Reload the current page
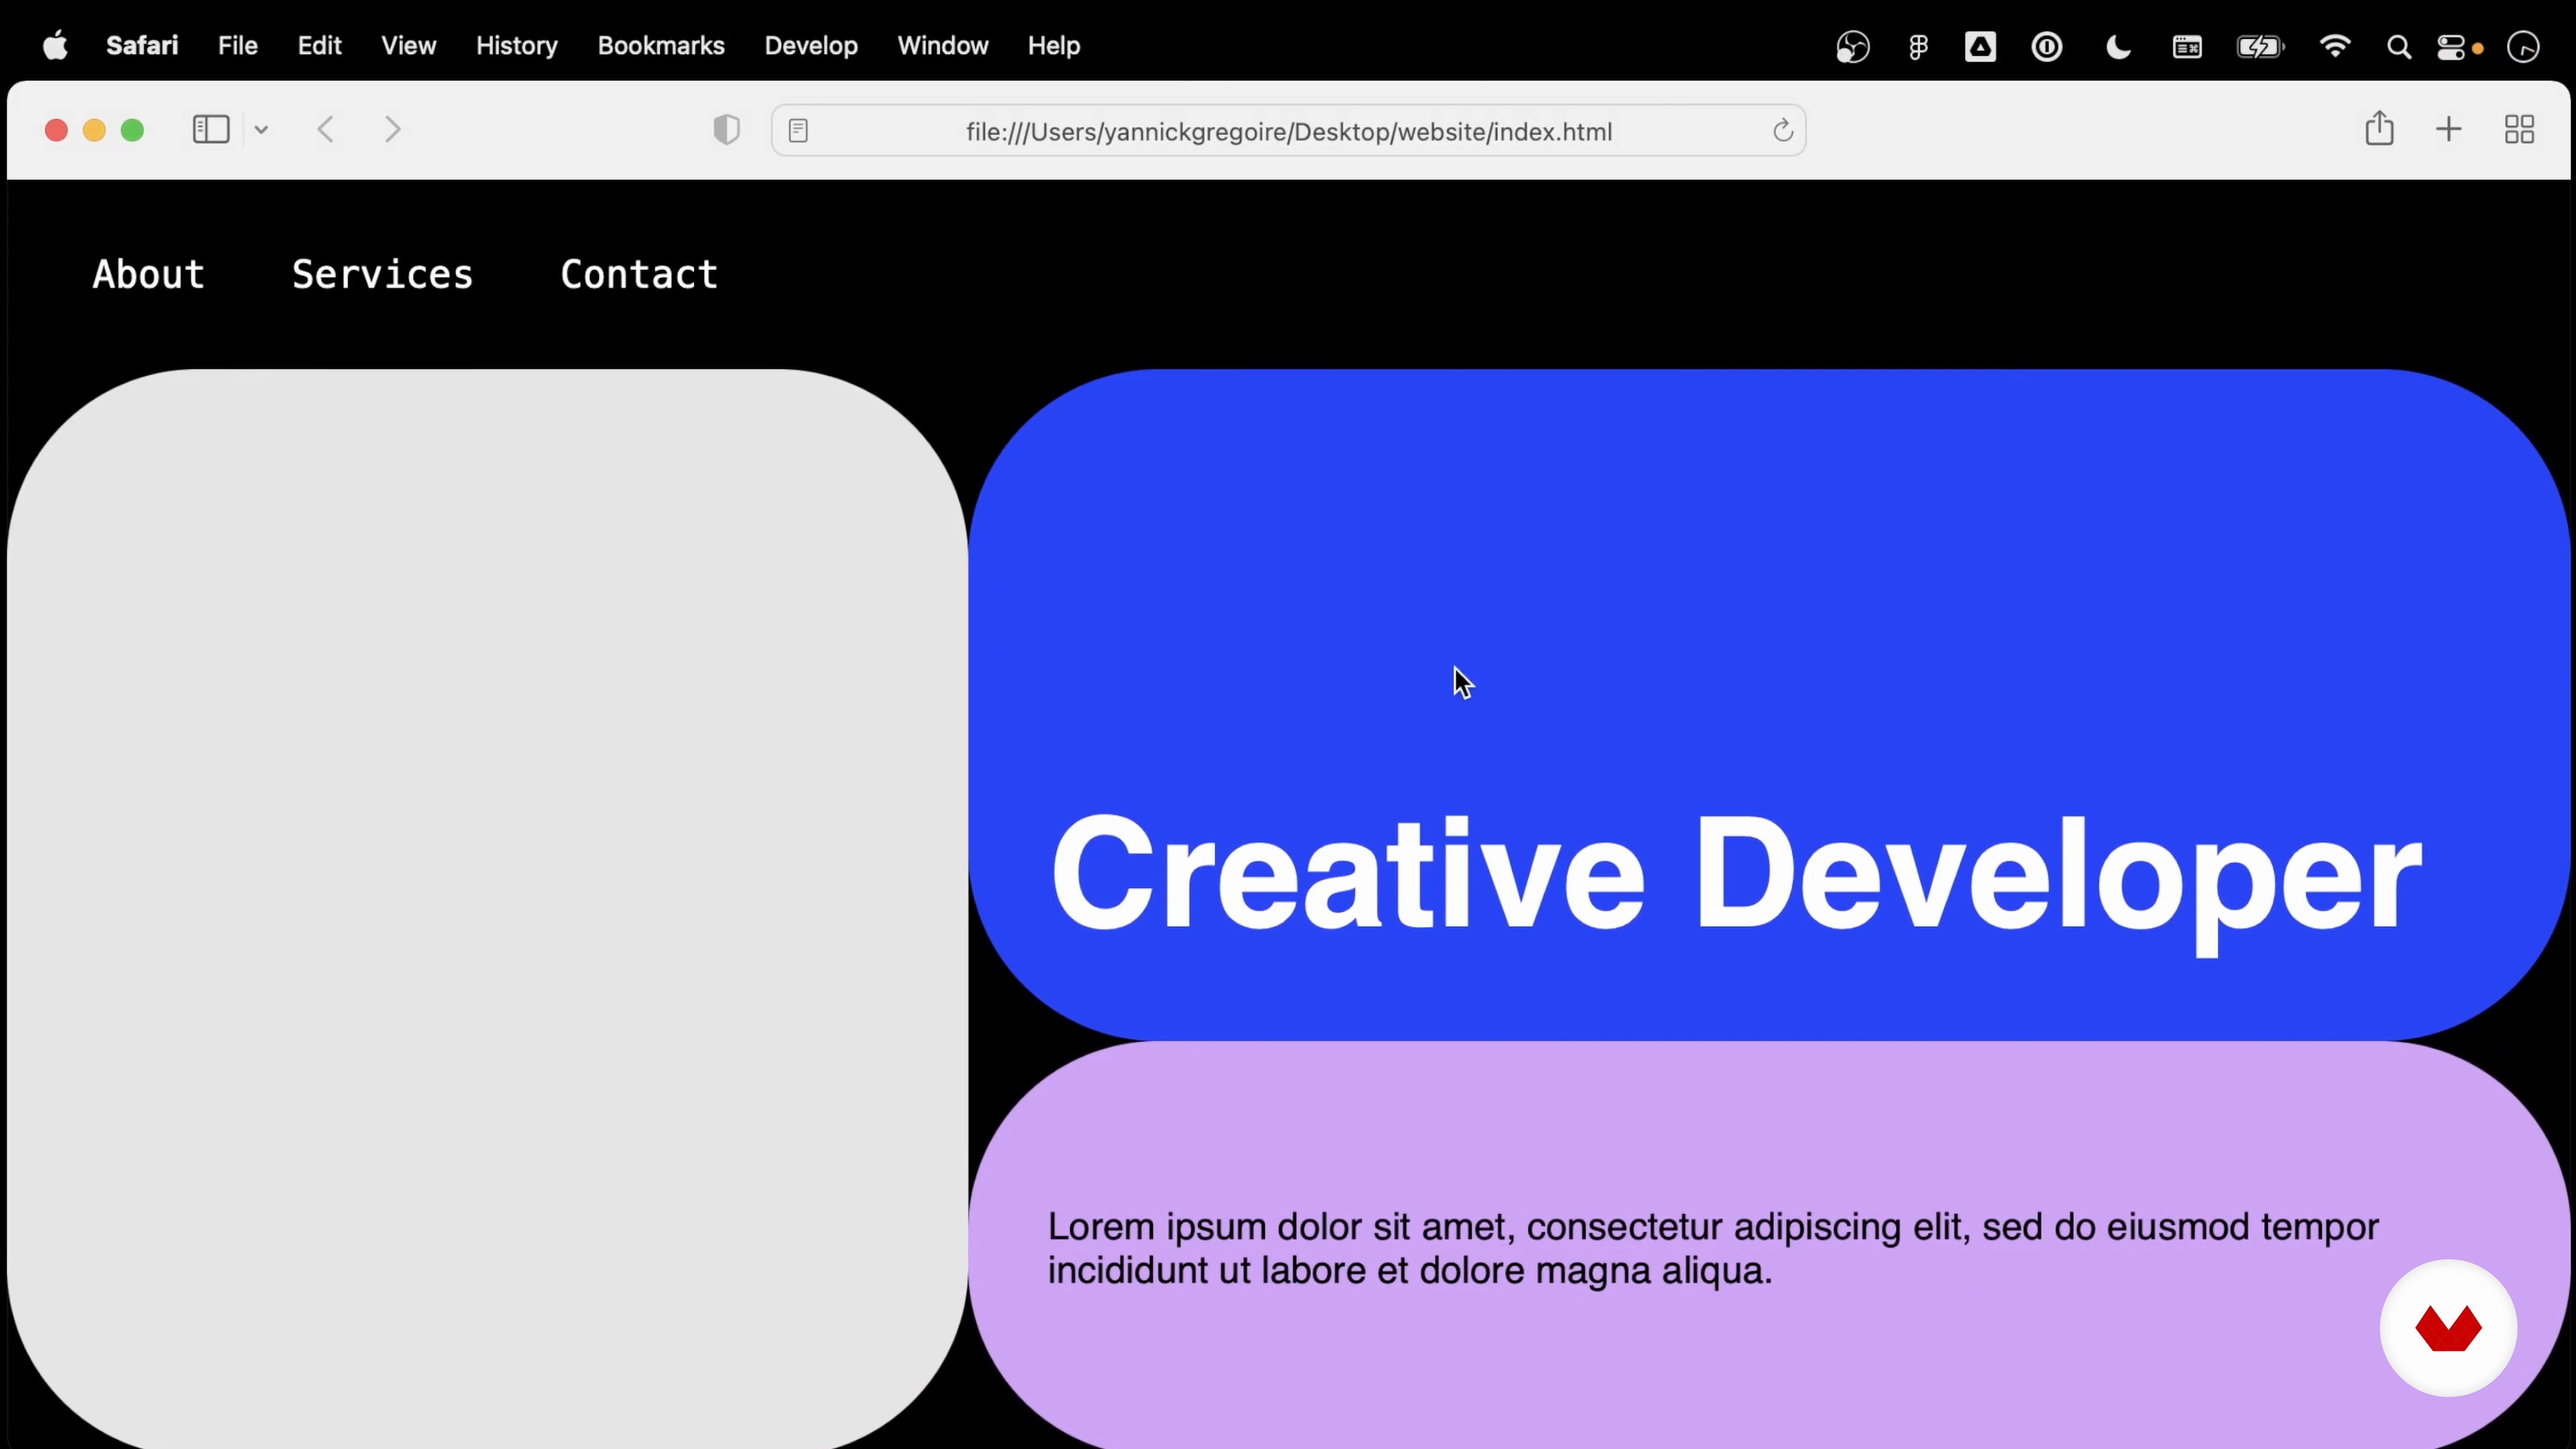 [x=1782, y=131]
